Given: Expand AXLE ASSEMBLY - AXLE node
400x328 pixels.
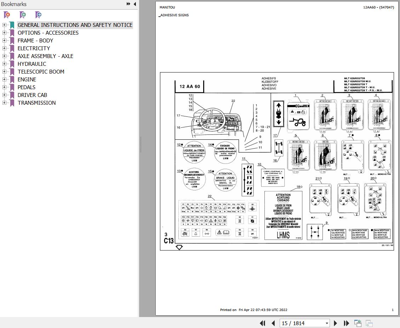Looking at the screenshot, I should pyautogui.click(x=4, y=56).
